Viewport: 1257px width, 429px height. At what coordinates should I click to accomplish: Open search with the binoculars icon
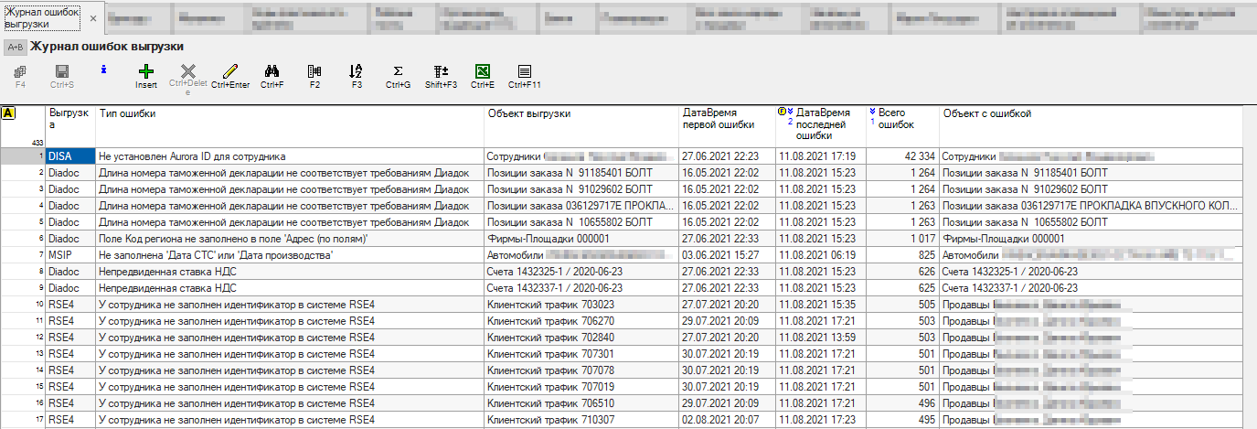coord(272,71)
